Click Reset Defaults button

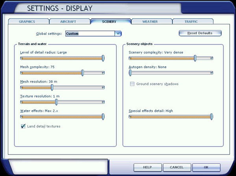click(x=200, y=33)
